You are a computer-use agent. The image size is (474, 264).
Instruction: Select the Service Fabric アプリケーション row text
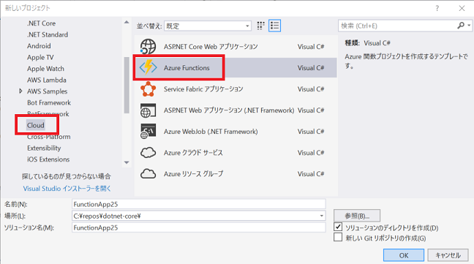tap(203, 89)
